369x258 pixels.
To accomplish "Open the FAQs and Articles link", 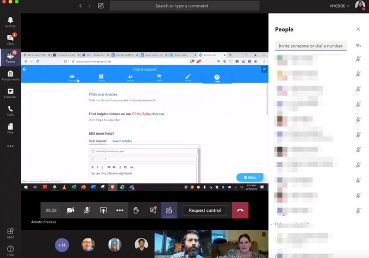I will click(x=103, y=95).
